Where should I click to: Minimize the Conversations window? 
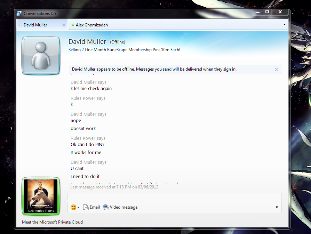tap(258, 12)
